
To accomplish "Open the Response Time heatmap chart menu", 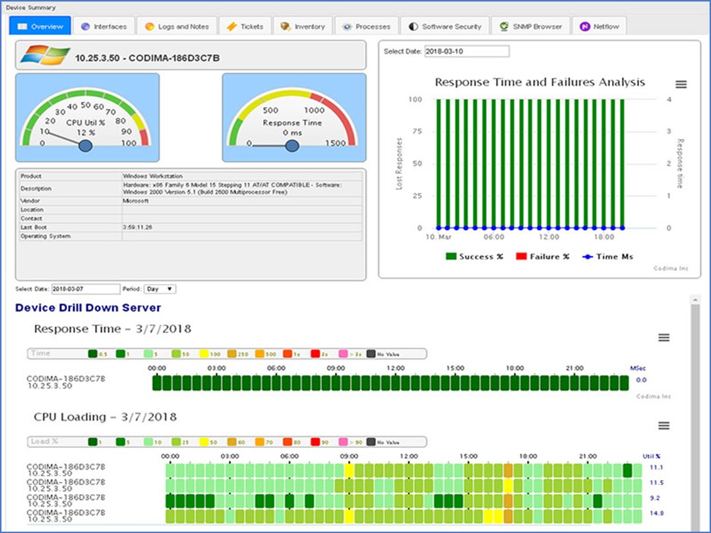I will pyautogui.click(x=664, y=337).
